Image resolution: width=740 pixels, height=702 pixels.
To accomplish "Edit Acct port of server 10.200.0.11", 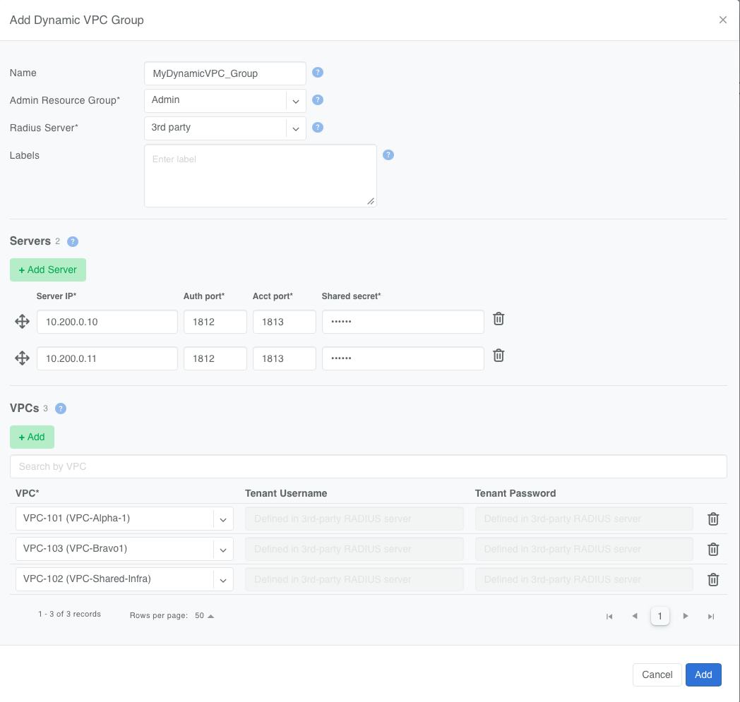I will (284, 358).
